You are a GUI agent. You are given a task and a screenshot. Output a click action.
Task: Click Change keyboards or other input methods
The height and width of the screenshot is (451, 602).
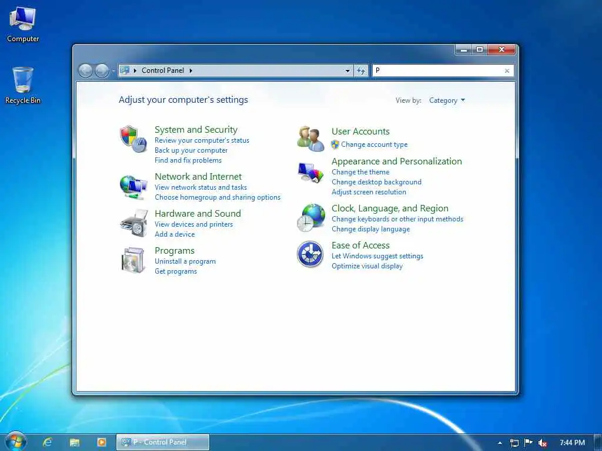pyautogui.click(x=397, y=220)
